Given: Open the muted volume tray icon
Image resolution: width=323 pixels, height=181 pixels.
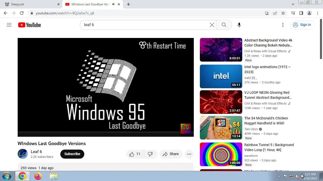Looking at the screenshot, I should click(x=298, y=176).
